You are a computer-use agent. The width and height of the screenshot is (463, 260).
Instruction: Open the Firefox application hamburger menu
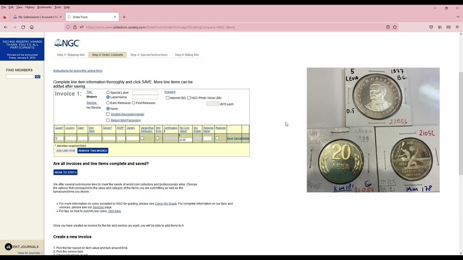click(x=457, y=27)
